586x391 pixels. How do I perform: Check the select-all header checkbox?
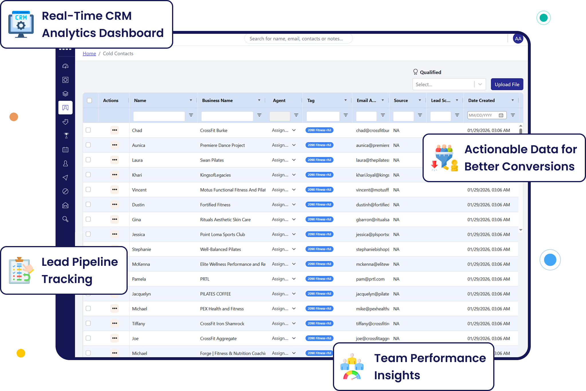point(89,101)
